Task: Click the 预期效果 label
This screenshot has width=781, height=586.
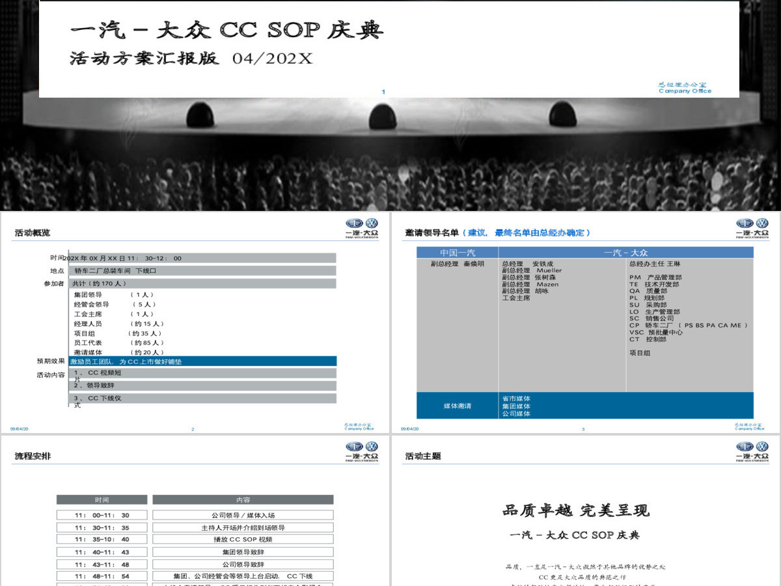Action: coord(51,361)
